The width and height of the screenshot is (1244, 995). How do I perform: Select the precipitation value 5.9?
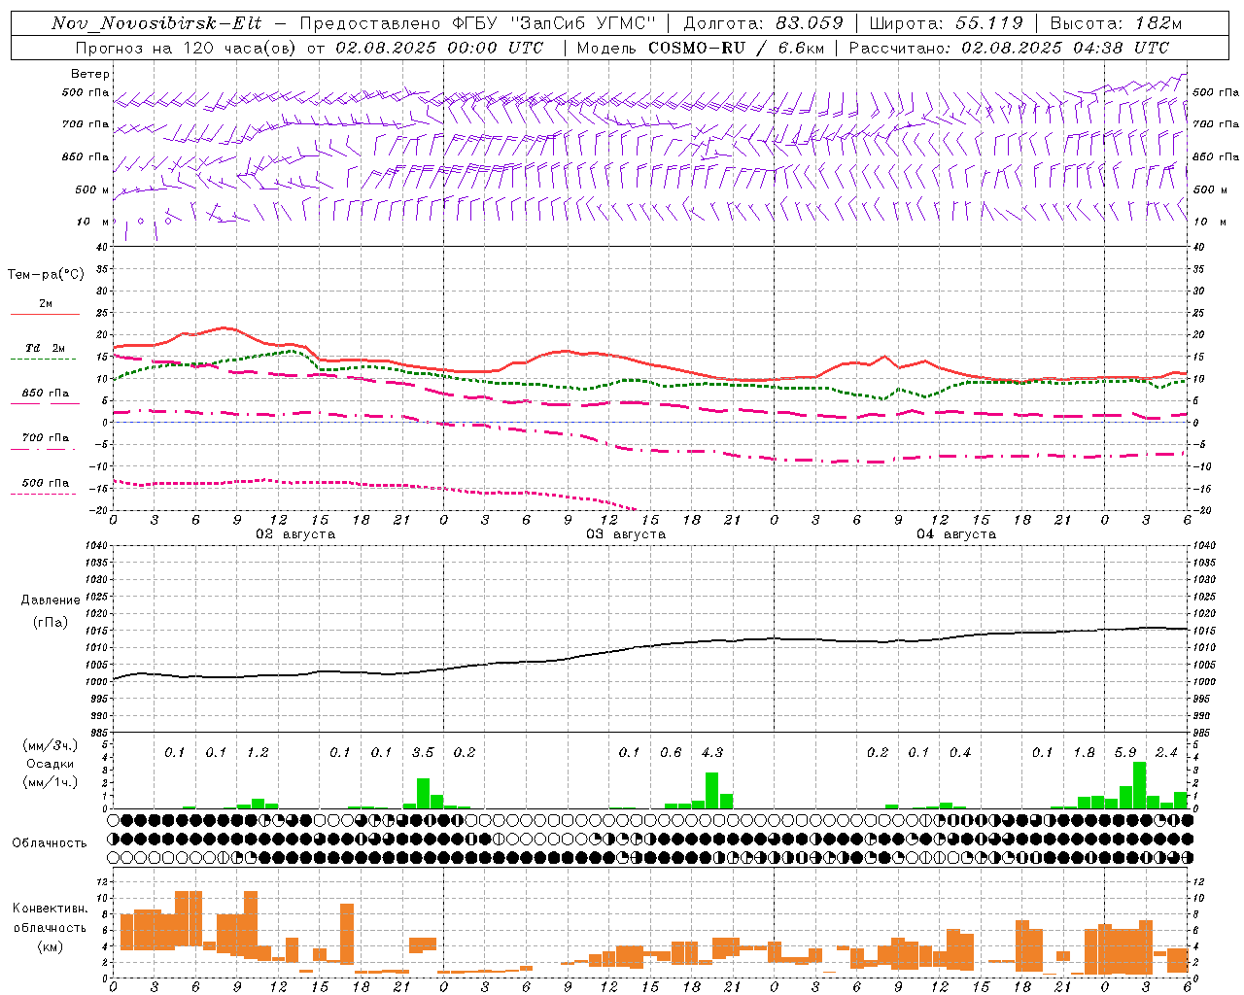tap(1125, 753)
